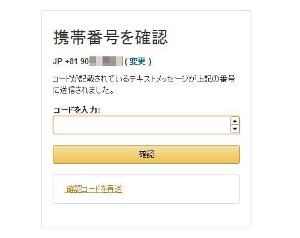Click the コードが記載されている message line
Screen dimensions: 300x238
click(144, 79)
